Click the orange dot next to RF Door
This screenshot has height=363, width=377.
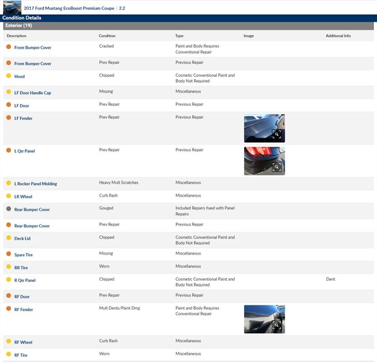point(8,296)
